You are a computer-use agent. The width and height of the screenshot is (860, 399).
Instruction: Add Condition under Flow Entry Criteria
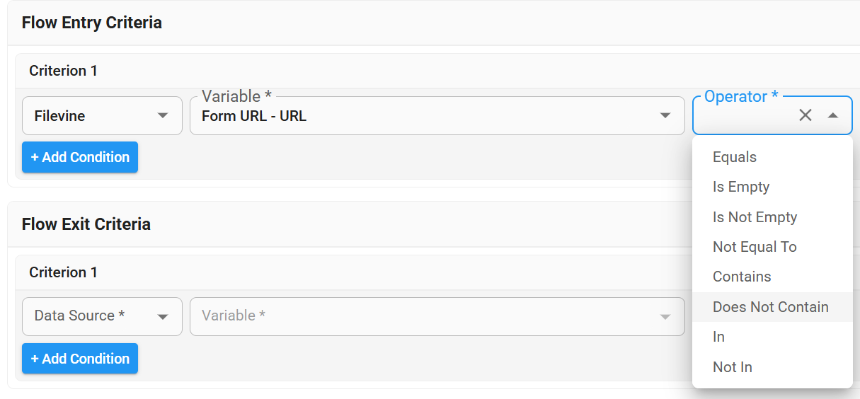pos(80,157)
